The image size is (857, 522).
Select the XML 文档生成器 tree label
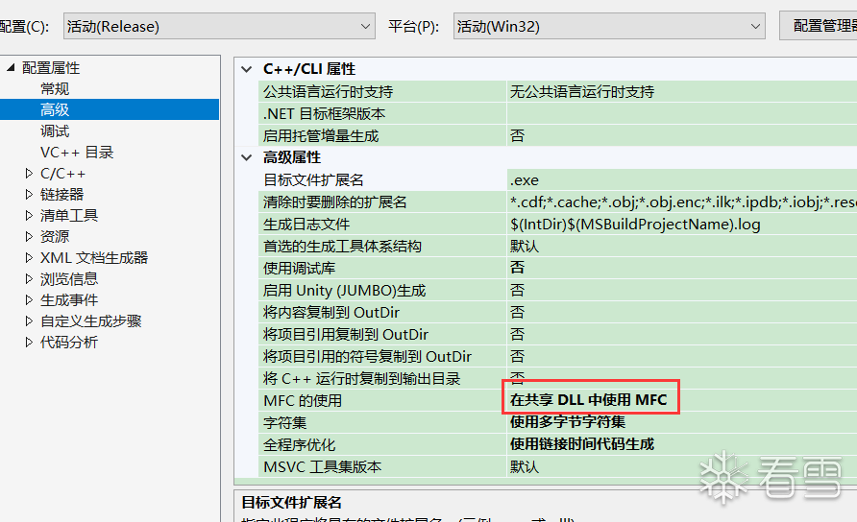coord(94,258)
